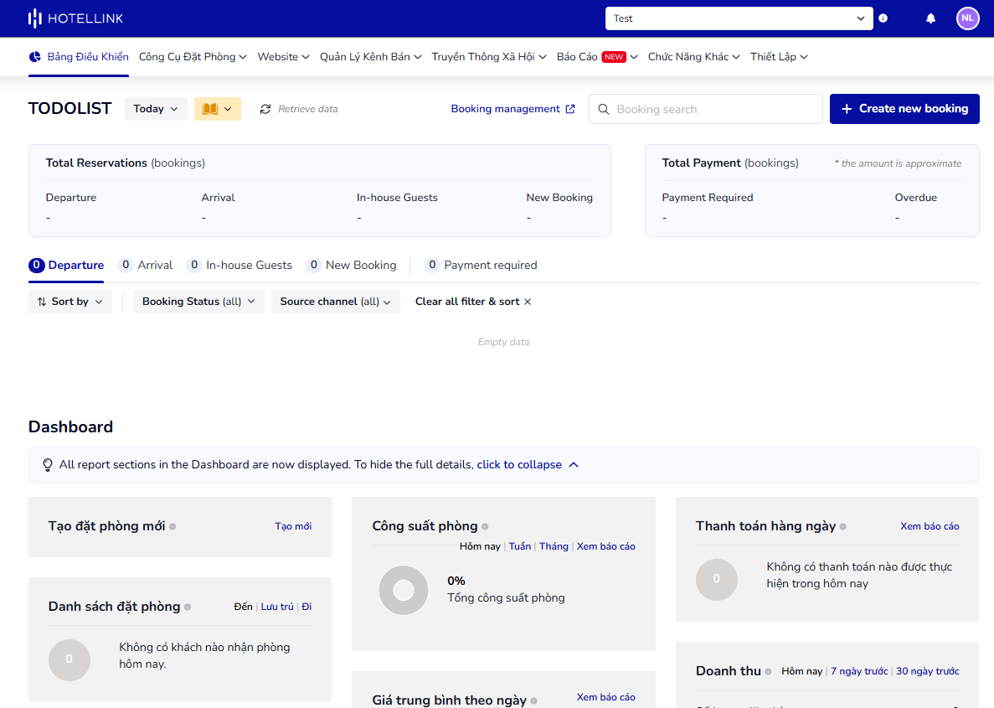Select 7 ngày trước in Doanh thu

[859, 671]
